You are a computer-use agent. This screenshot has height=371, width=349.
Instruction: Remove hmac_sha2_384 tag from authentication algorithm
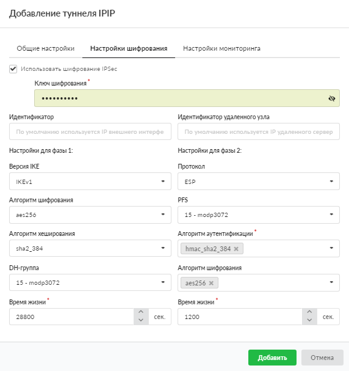(x=236, y=249)
